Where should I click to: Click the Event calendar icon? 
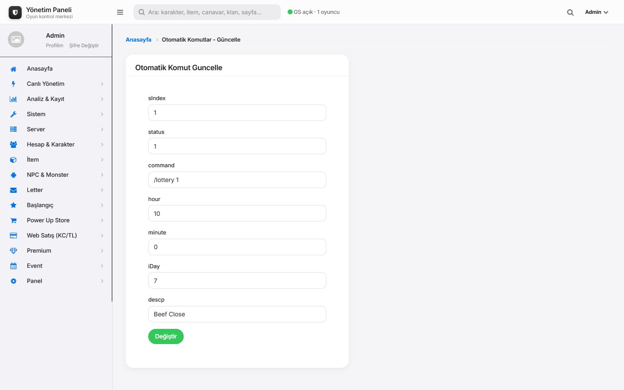pyautogui.click(x=13, y=266)
